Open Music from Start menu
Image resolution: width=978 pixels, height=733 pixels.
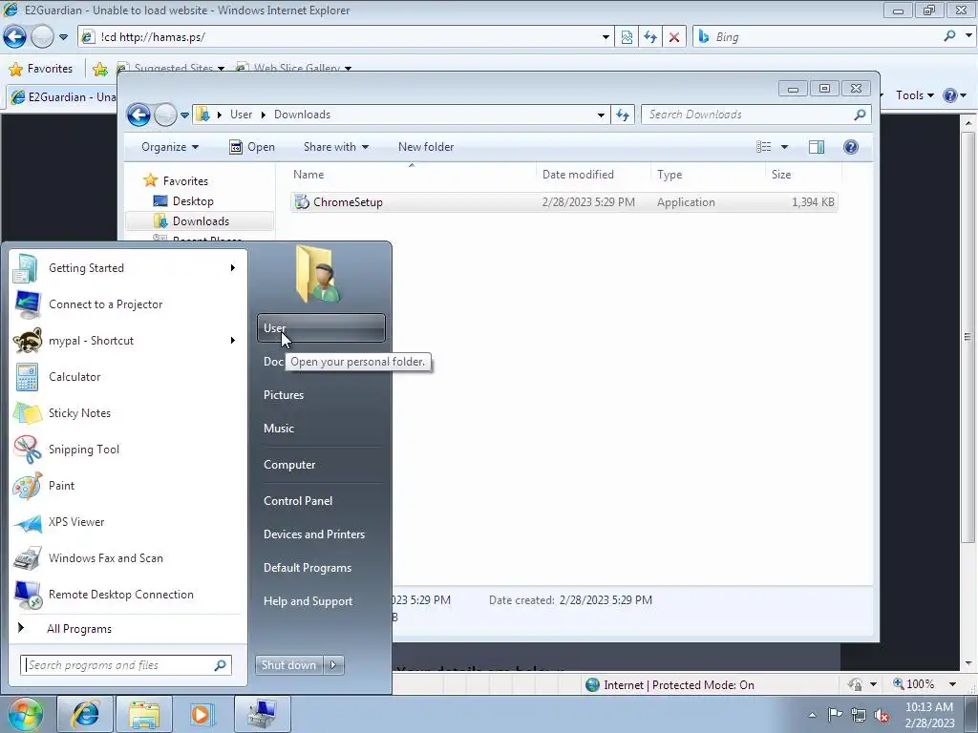coord(321,429)
